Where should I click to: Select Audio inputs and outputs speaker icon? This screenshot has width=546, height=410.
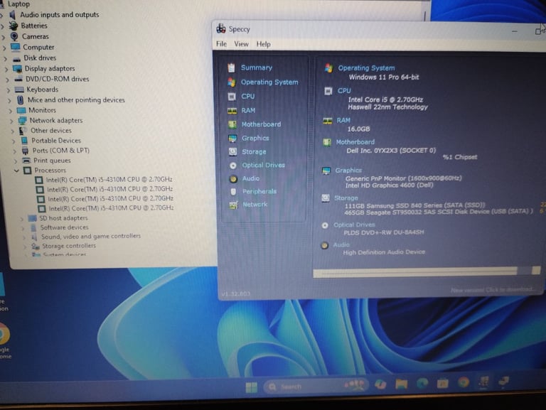[13, 15]
